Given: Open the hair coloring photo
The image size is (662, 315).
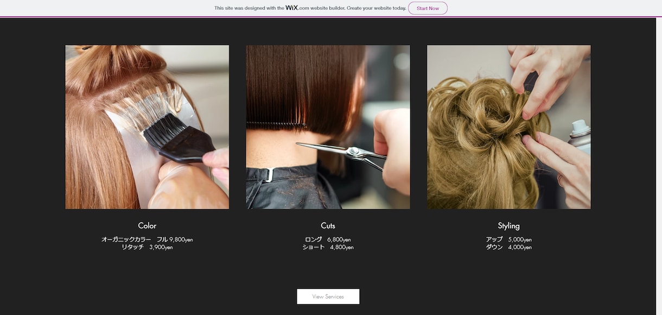Looking at the screenshot, I should click(147, 127).
